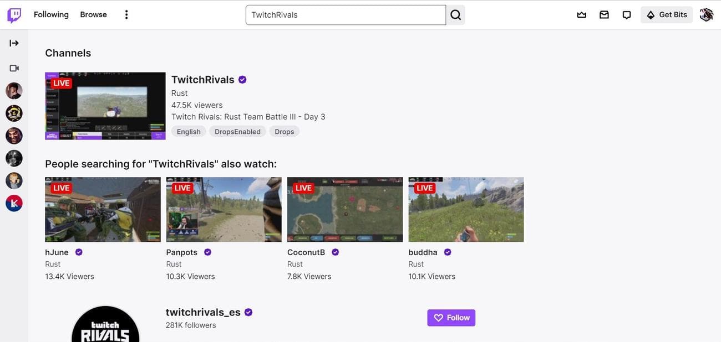This screenshot has width=721, height=342.
Task: Open the Browse tab
Action: tap(93, 15)
